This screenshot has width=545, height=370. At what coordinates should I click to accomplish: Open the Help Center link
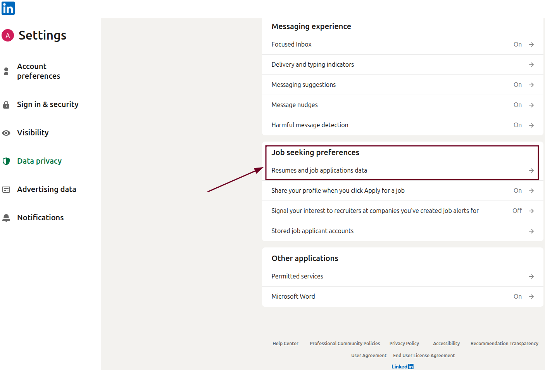[285, 343]
